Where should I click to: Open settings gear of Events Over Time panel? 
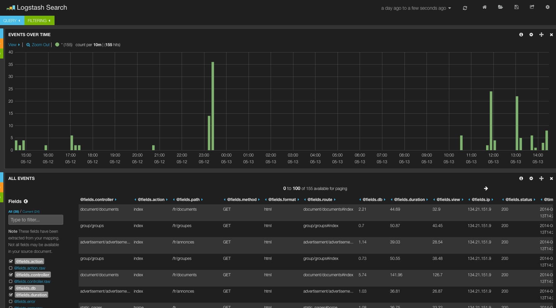531,35
